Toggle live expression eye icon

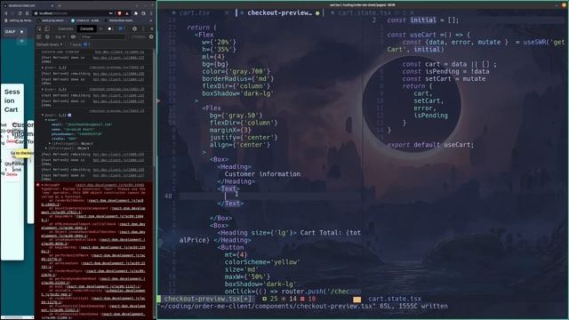pos(73,36)
